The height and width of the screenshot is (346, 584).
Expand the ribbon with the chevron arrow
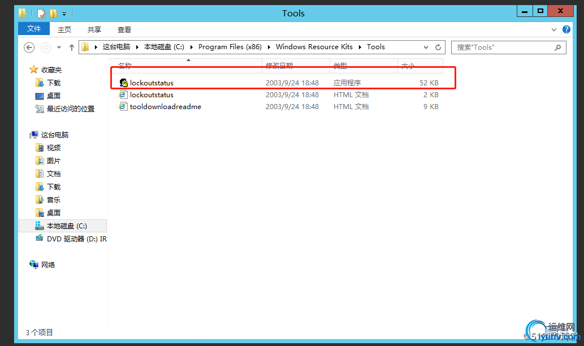click(x=554, y=29)
